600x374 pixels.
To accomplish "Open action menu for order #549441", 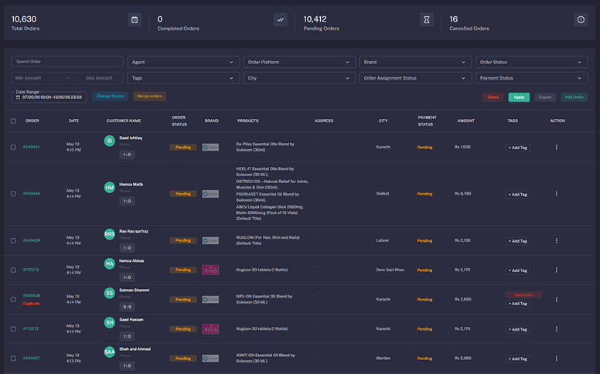I will tap(557, 148).
